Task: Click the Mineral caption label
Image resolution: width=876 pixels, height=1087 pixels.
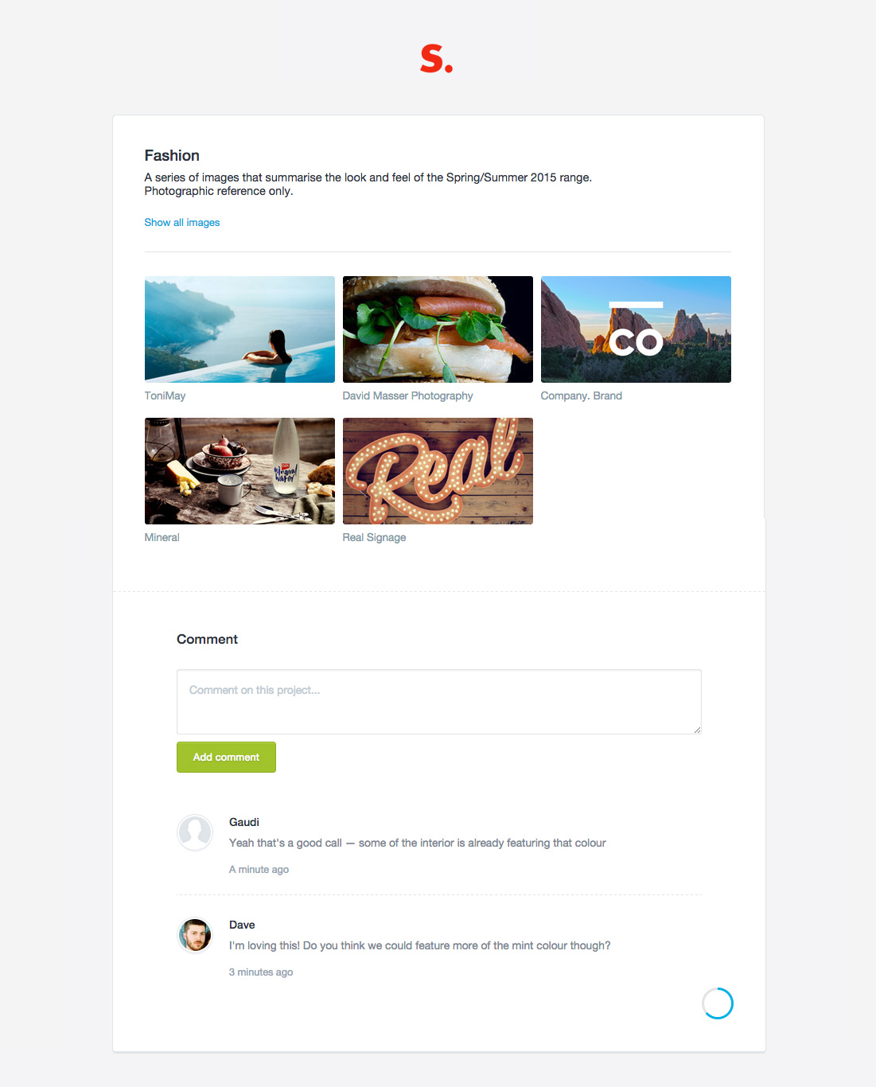Action: coord(162,538)
